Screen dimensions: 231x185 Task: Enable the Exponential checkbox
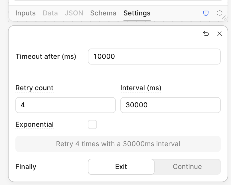pos(92,124)
